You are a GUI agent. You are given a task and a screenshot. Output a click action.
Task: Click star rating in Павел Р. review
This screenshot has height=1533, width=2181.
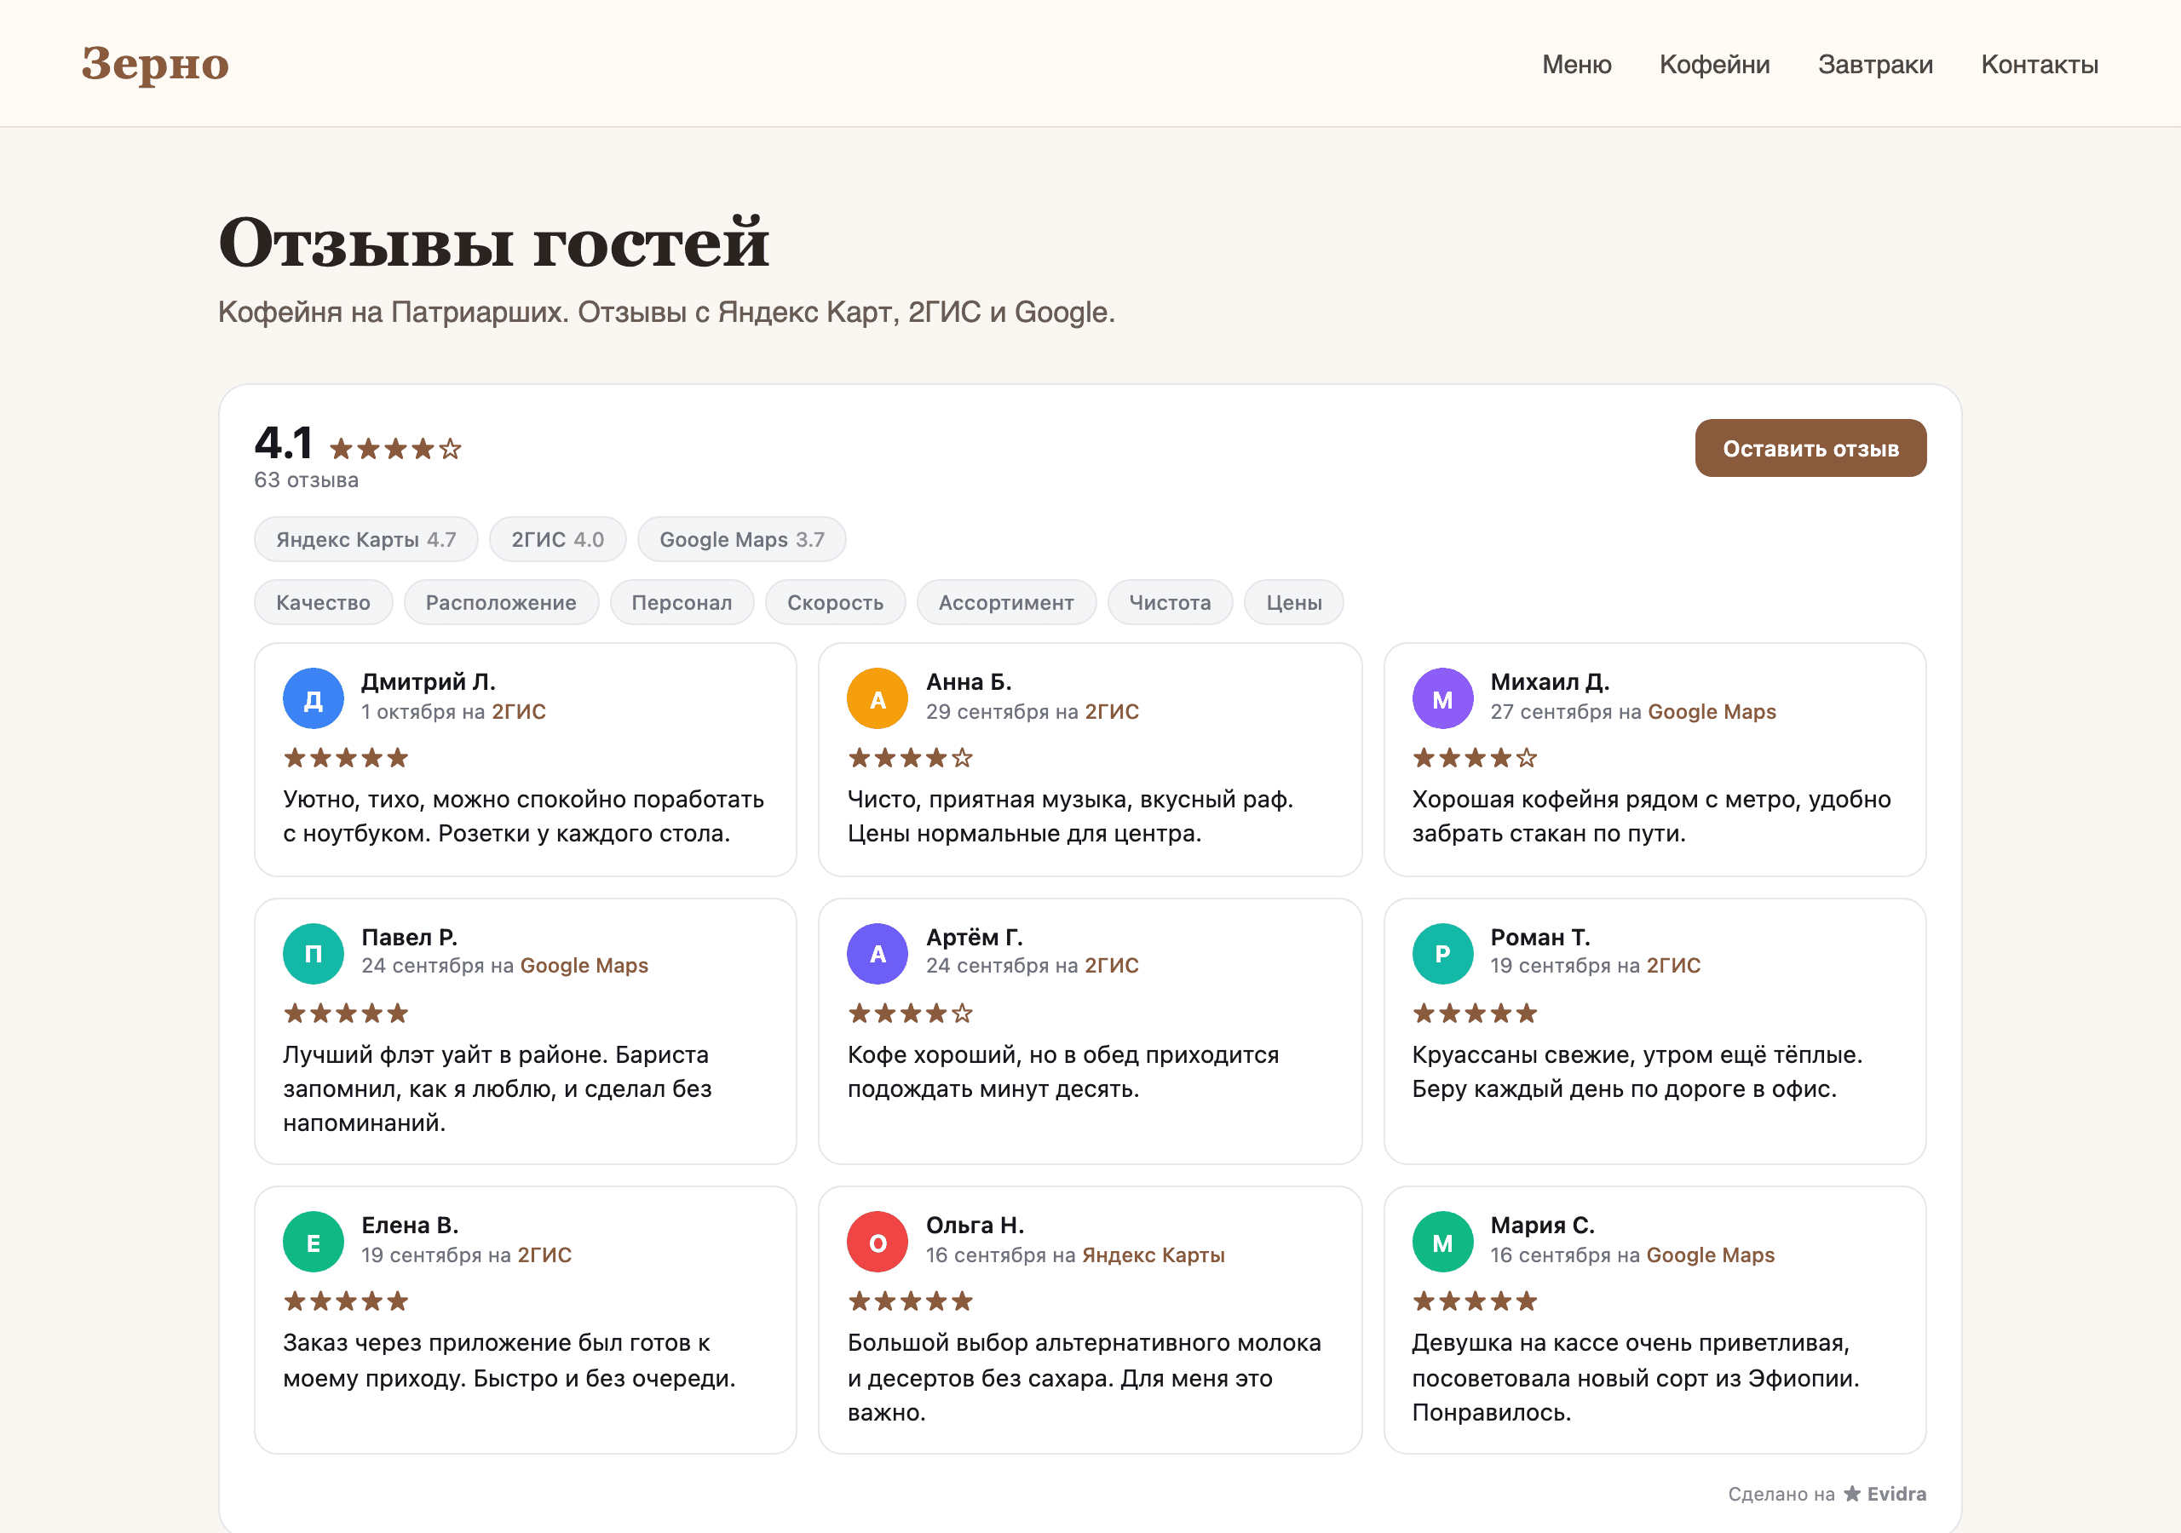point(346,1013)
